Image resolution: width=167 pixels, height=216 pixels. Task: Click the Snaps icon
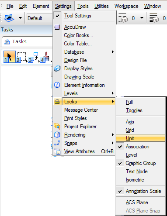[x=57, y=143]
